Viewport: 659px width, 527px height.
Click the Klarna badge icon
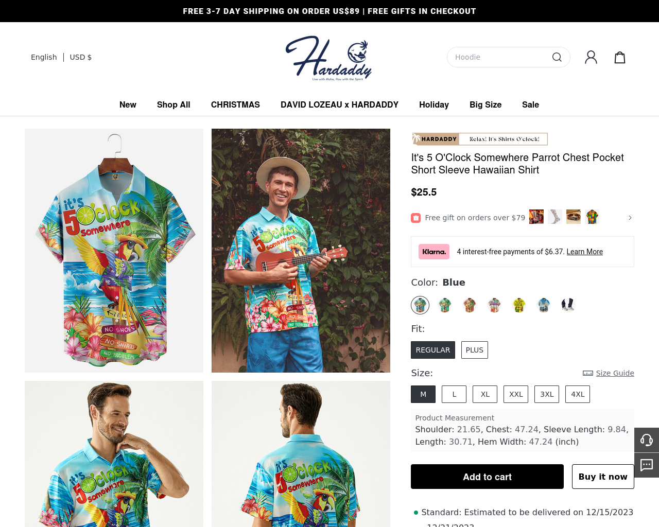pos(433,252)
